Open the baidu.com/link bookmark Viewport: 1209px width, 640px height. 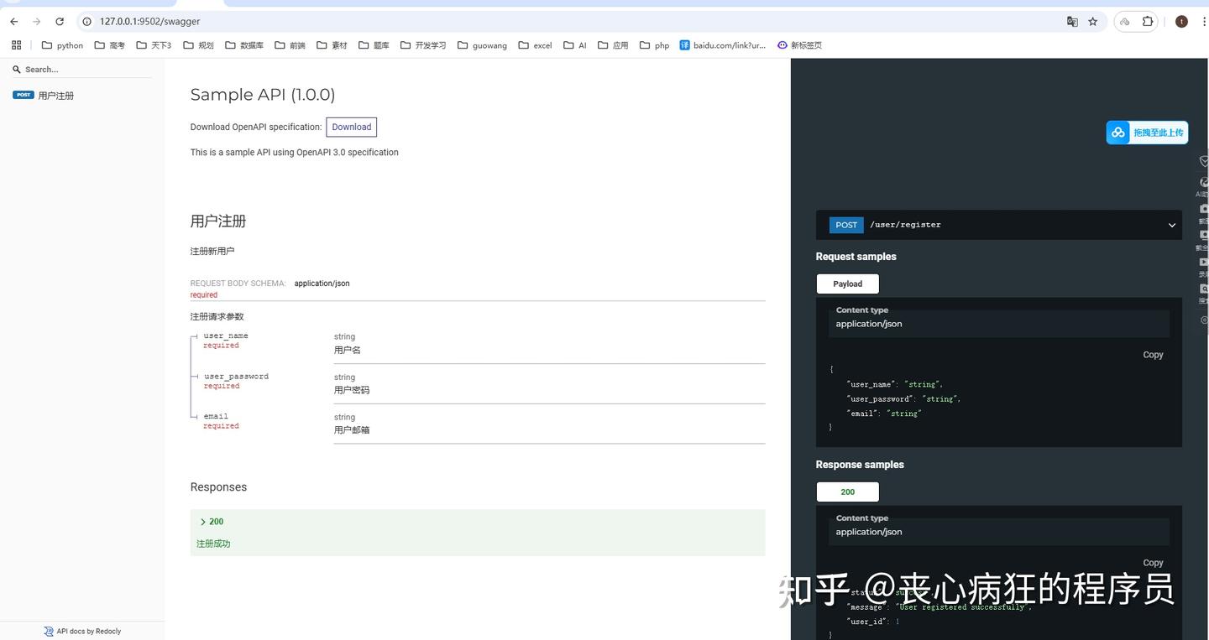723,45
